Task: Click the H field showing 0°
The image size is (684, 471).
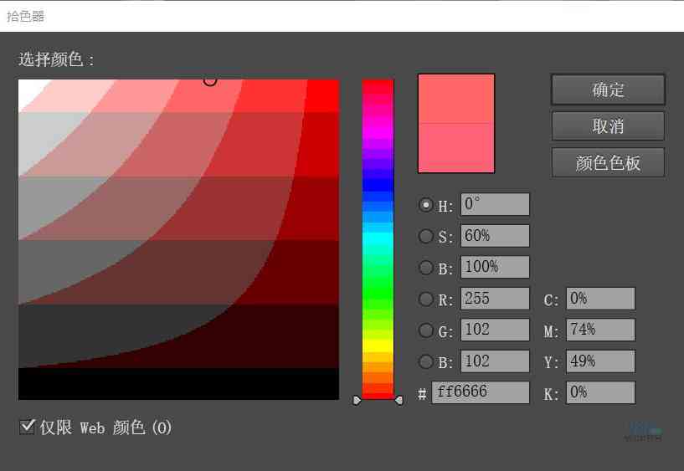Action: coord(495,204)
